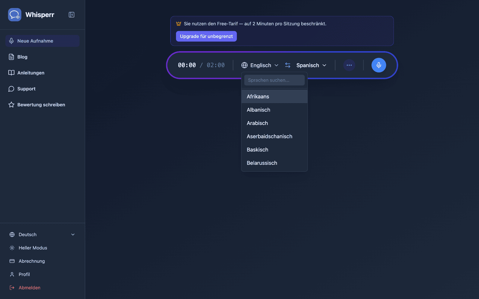The width and height of the screenshot is (479, 299).
Task: Choose Aserbaidschanisch in the dropdown list
Action: pyautogui.click(x=275, y=136)
